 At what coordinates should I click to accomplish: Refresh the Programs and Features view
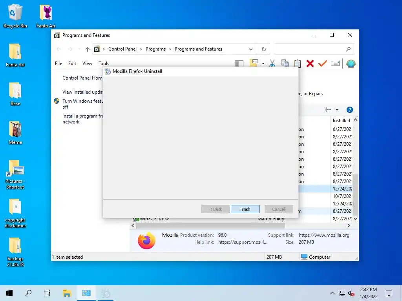(263, 49)
